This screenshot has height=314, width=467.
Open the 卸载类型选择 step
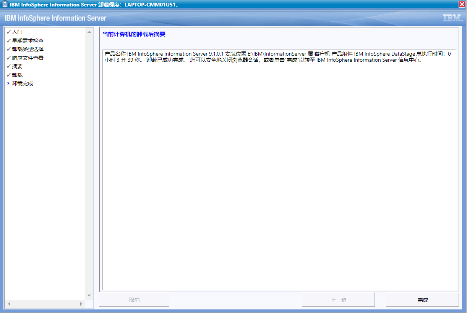point(28,49)
